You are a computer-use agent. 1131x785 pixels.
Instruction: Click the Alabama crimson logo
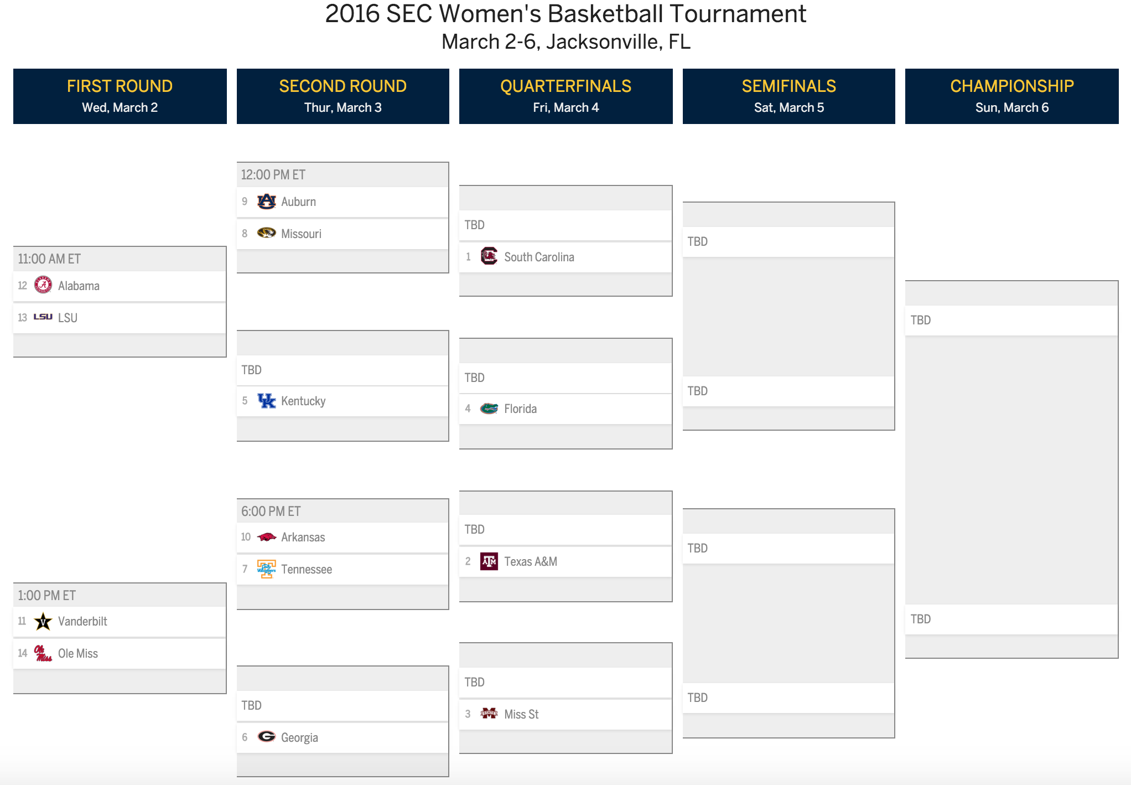click(43, 285)
